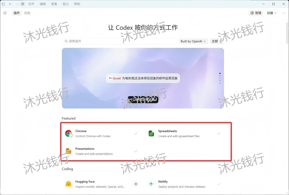Maximize the Codex window
The width and height of the screenshot is (289, 195).
(x=273, y=4)
